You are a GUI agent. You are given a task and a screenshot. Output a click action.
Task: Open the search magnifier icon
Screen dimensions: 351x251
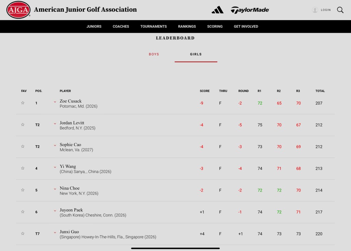[x=340, y=10]
